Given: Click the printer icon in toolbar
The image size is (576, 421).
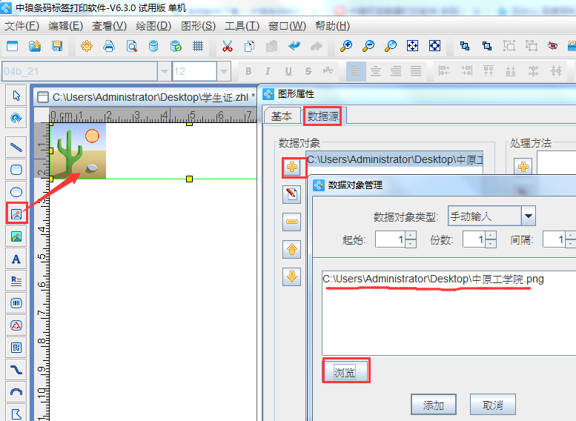Looking at the screenshot, I should (109, 46).
